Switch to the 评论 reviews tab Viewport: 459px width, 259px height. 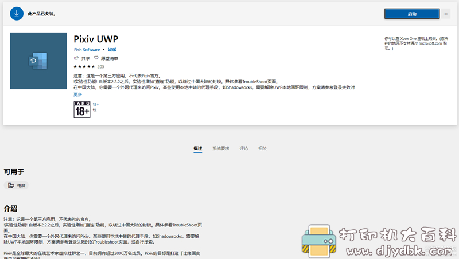point(243,149)
